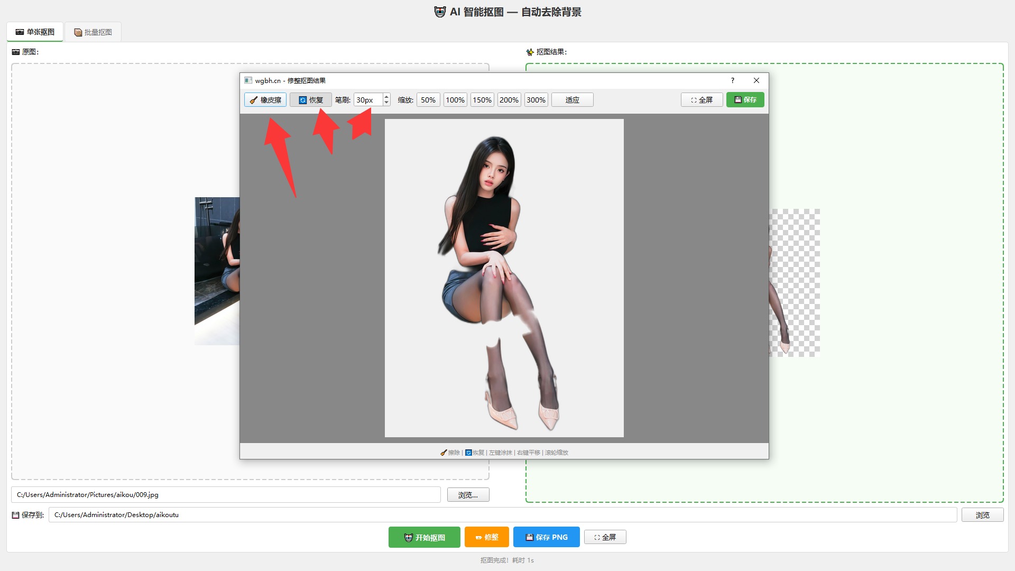Click the source image path input field

(x=226, y=495)
